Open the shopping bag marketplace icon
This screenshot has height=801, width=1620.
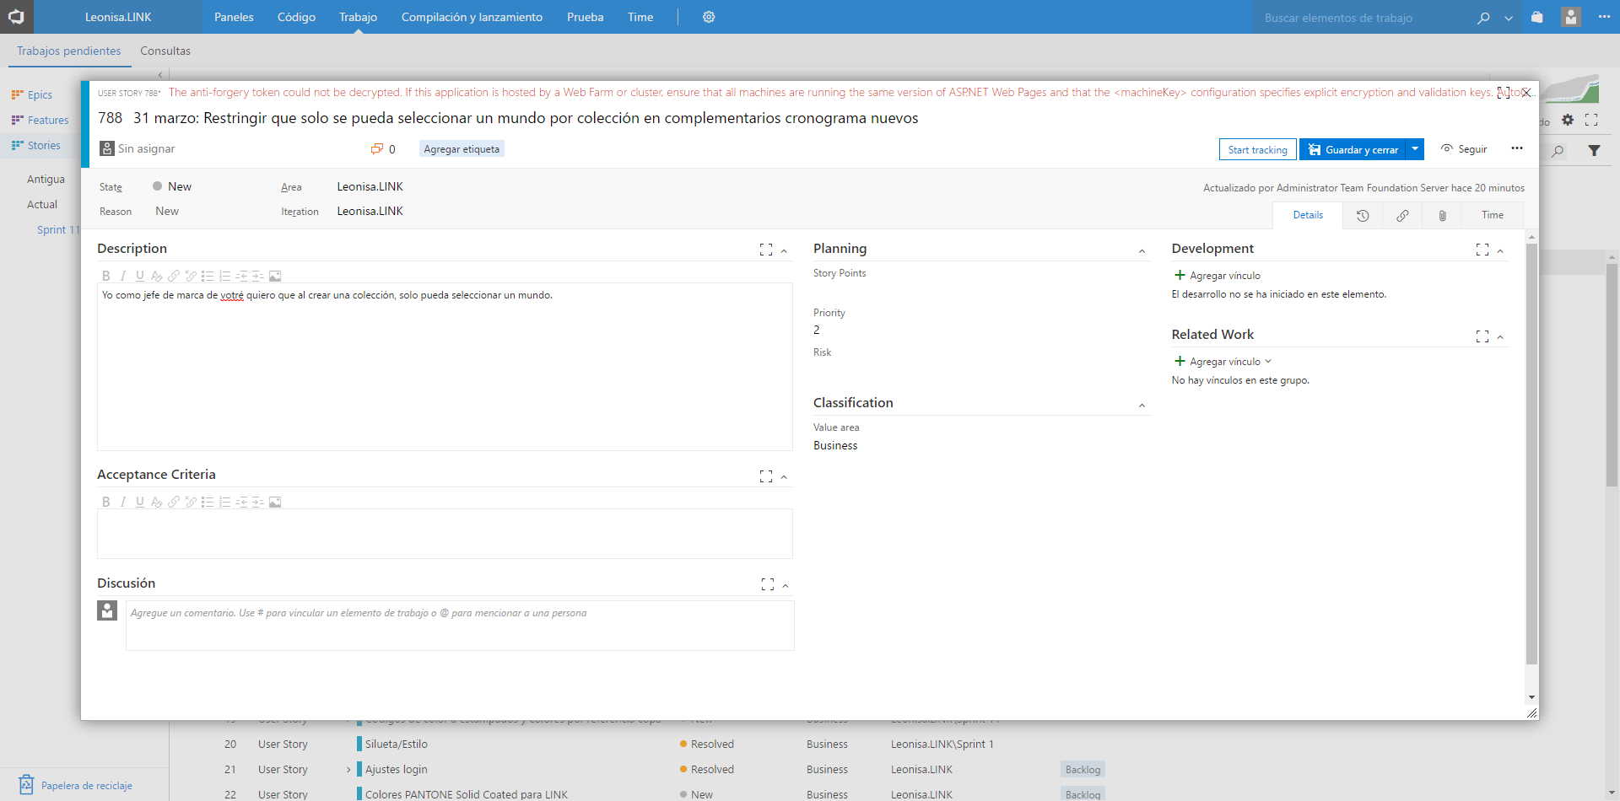1537,17
